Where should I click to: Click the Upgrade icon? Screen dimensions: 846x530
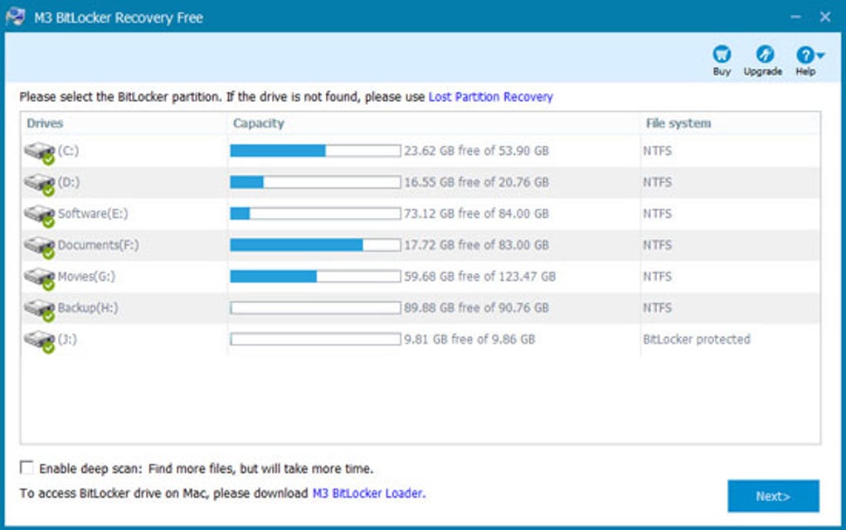point(765,55)
